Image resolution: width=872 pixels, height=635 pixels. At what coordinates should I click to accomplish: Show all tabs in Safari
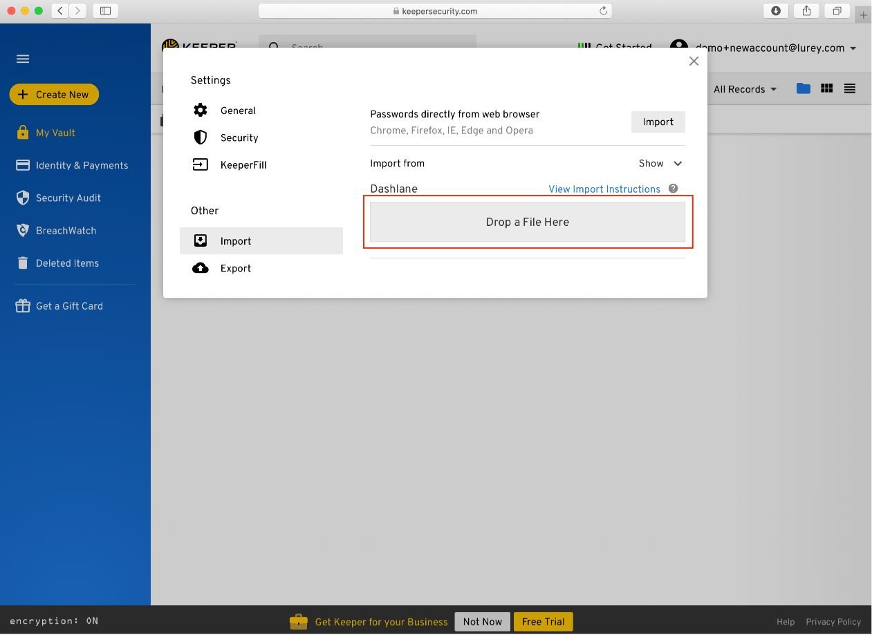pyautogui.click(x=837, y=10)
